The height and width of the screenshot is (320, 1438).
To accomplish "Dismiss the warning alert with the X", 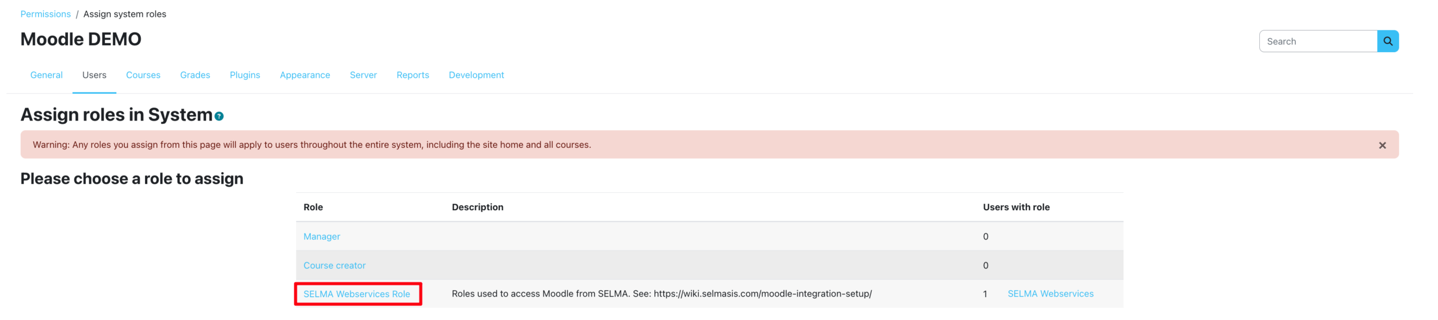I will 1382,146.
